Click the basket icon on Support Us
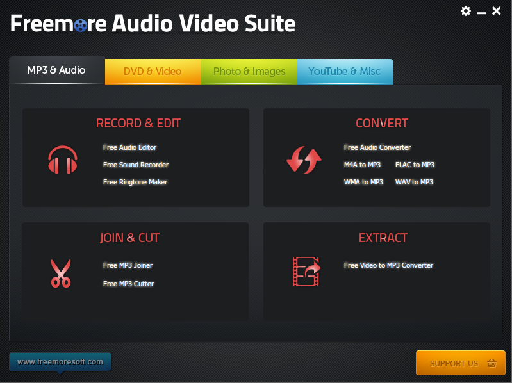The image size is (512, 383). tap(491, 363)
